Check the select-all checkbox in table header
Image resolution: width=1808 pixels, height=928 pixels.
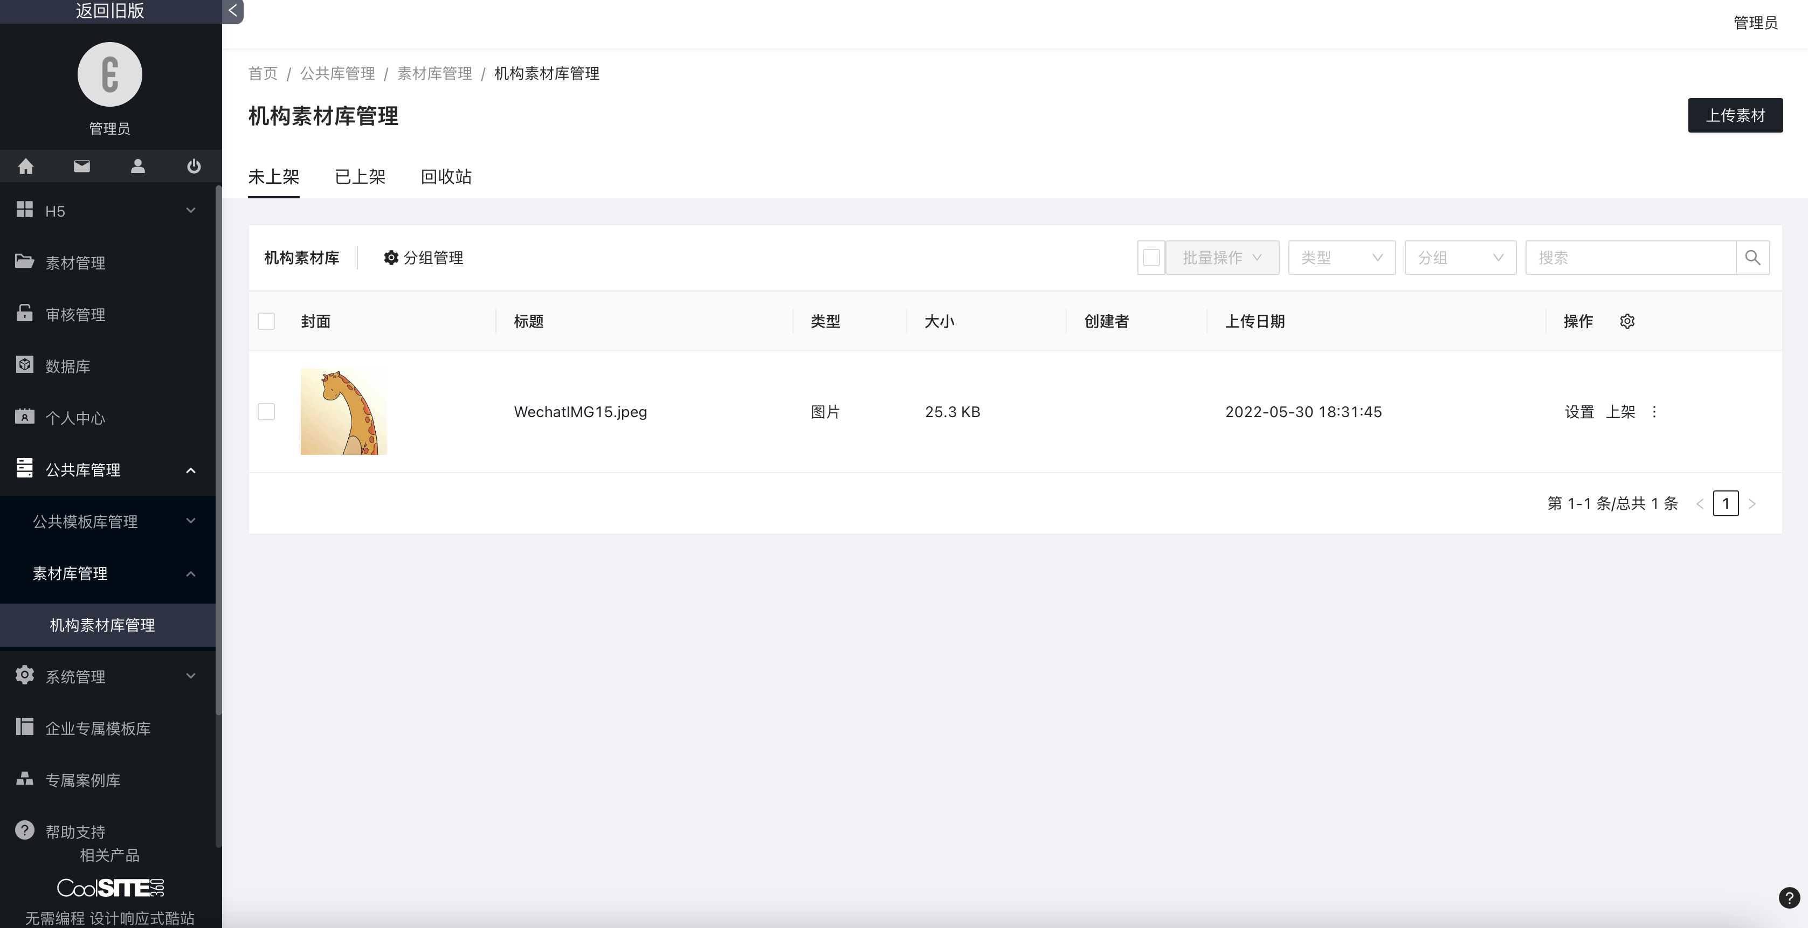[x=266, y=321]
